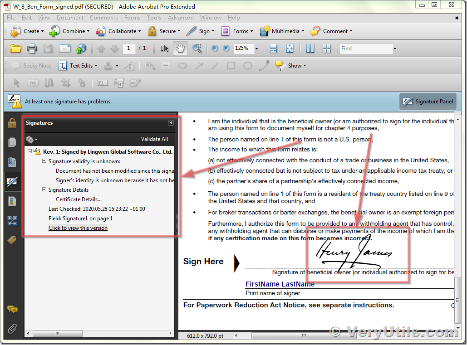Open the Advanced menu
467x345 pixels.
point(181,18)
